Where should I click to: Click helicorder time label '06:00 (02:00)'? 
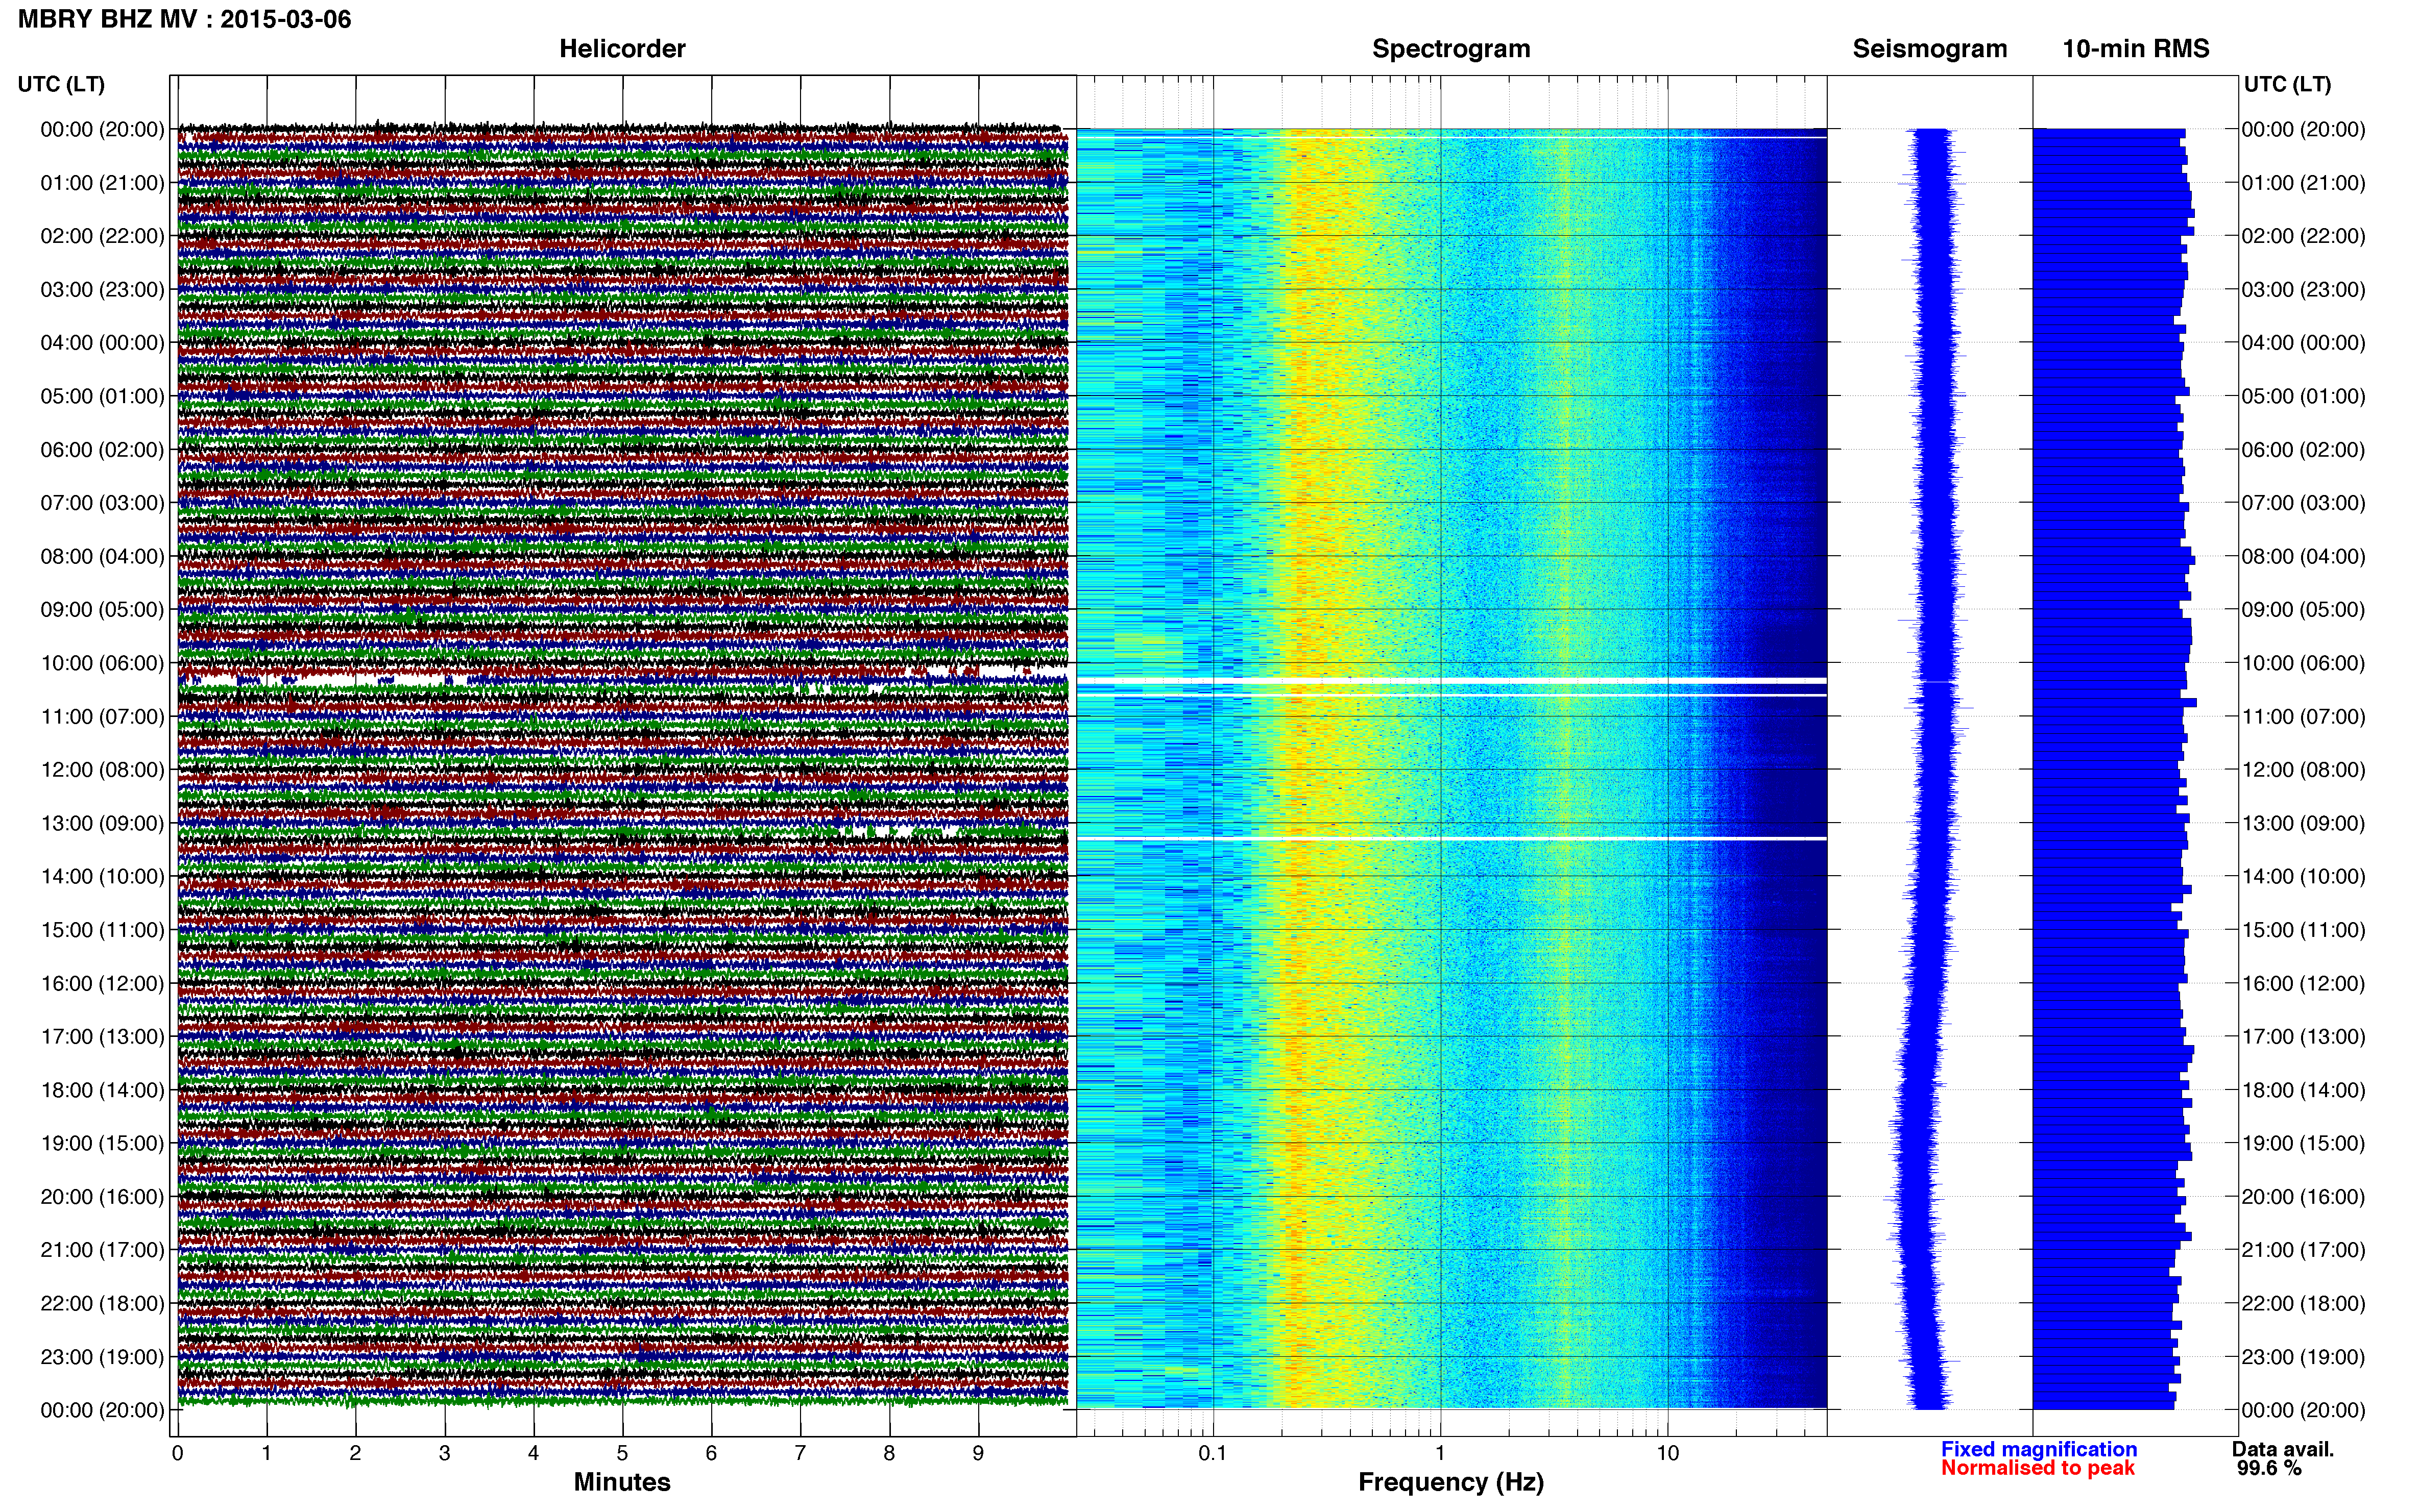pos(102,450)
